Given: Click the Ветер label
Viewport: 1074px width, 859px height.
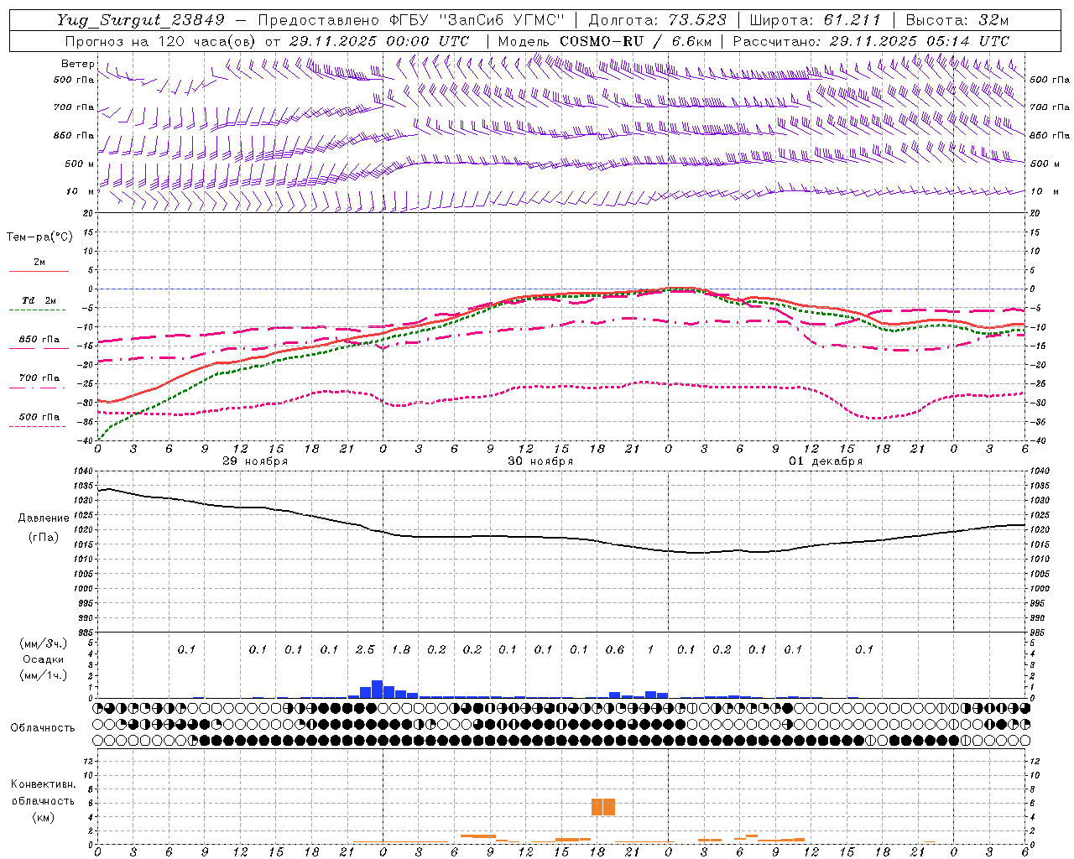Looking at the screenshot, I should pyautogui.click(x=77, y=64).
